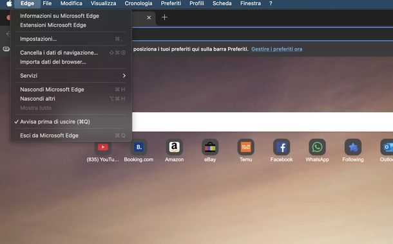Open the Facebook shortcut icon

(x=282, y=147)
